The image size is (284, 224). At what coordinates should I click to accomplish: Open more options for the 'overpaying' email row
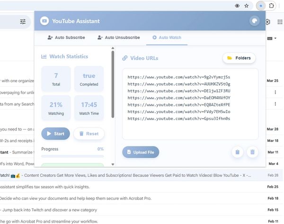tap(275, 92)
